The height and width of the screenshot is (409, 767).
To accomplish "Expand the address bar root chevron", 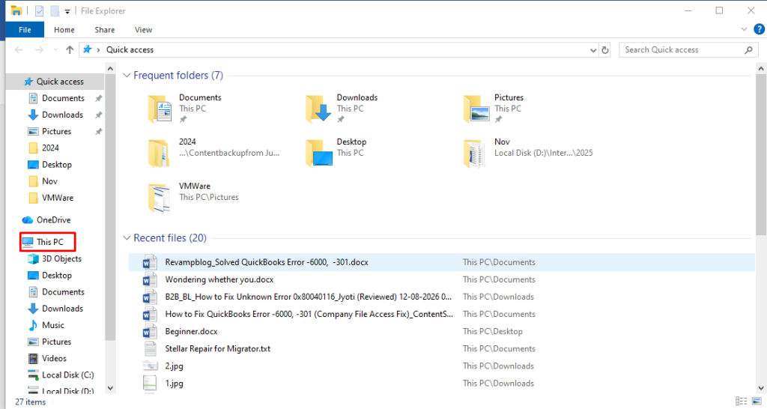I will click(x=98, y=50).
